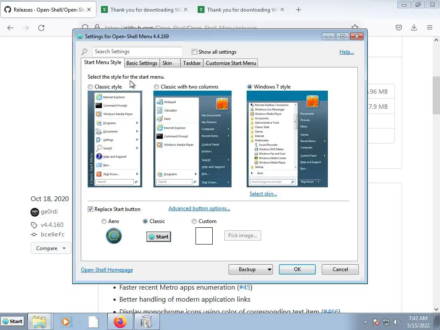The height and width of the screenshot is (330, 440).
Task: Open the Taskbar tab
Action: [192, 63]
